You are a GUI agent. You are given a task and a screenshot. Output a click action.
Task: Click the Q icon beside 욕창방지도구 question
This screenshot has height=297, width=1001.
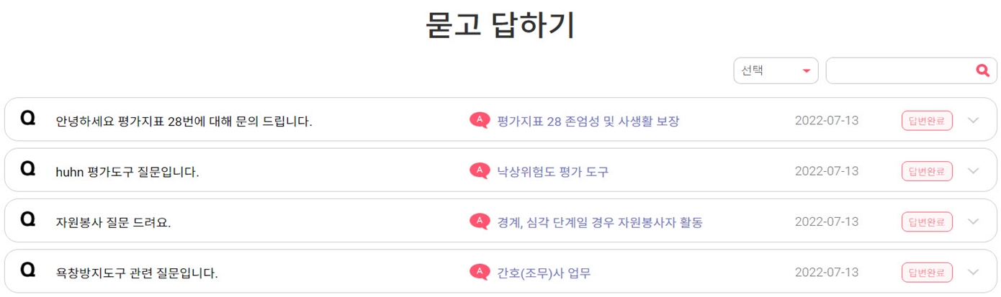(28, 270)
